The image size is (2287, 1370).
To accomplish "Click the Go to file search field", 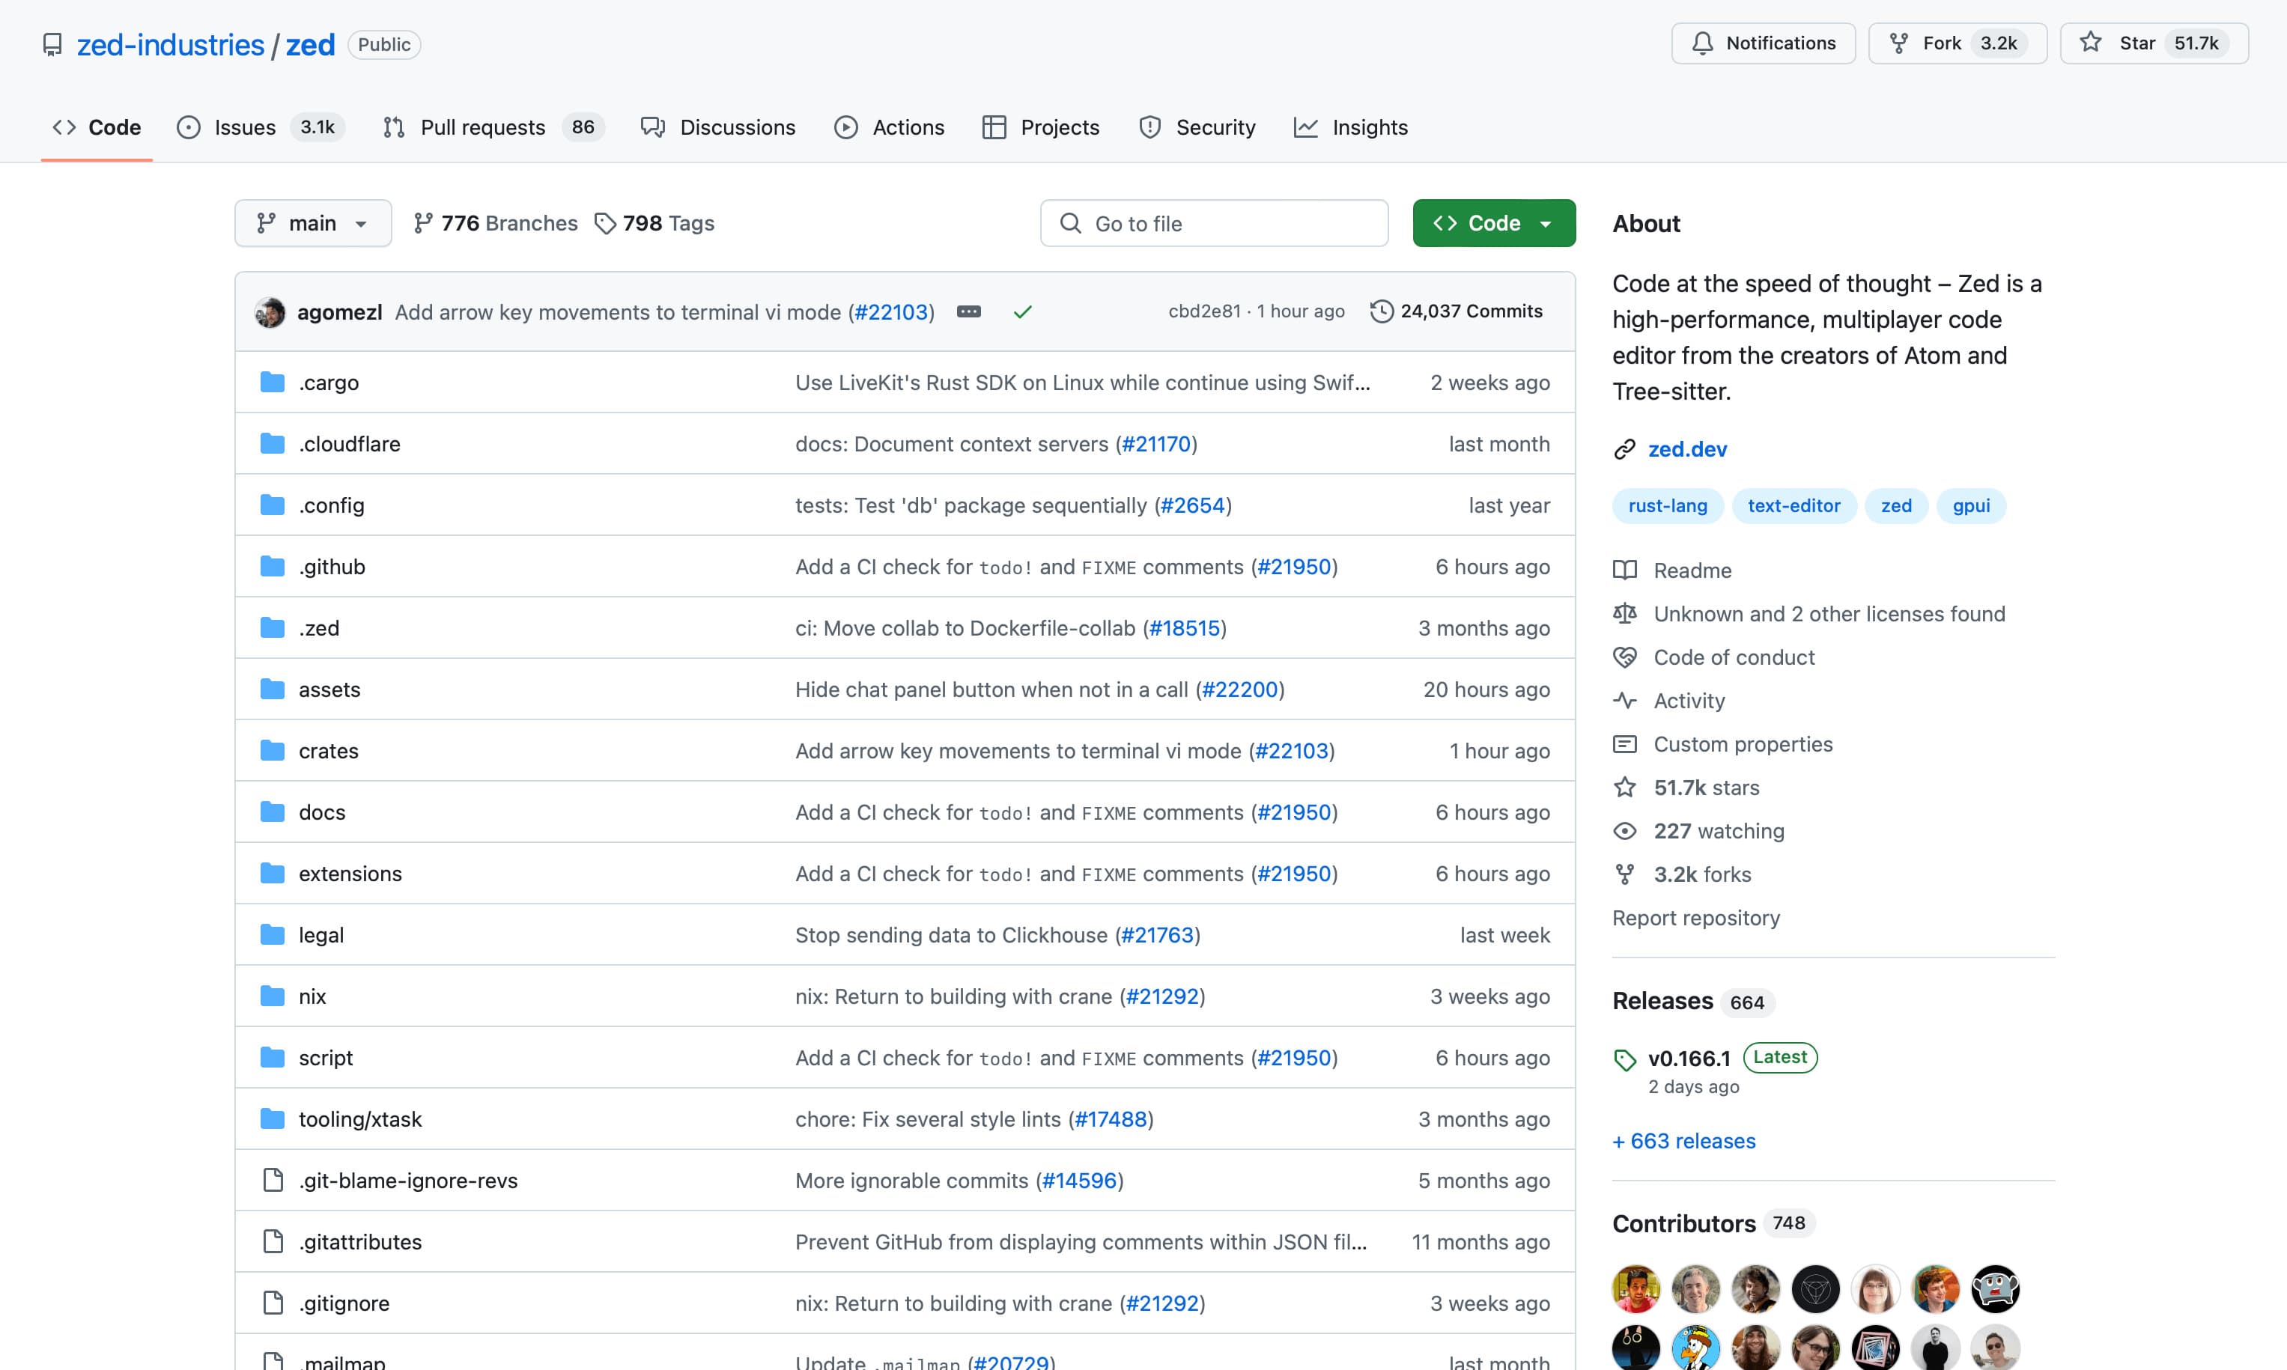I will [x=1213, y=222].
